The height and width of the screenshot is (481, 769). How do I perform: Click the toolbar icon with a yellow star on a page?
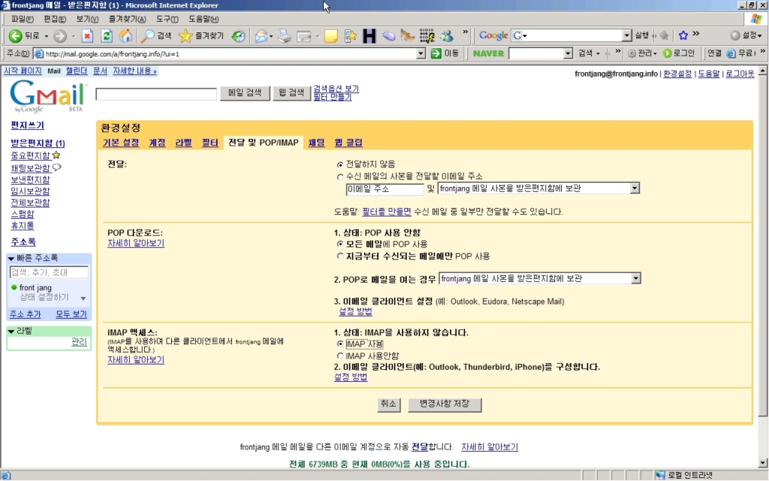click(350, 36)
